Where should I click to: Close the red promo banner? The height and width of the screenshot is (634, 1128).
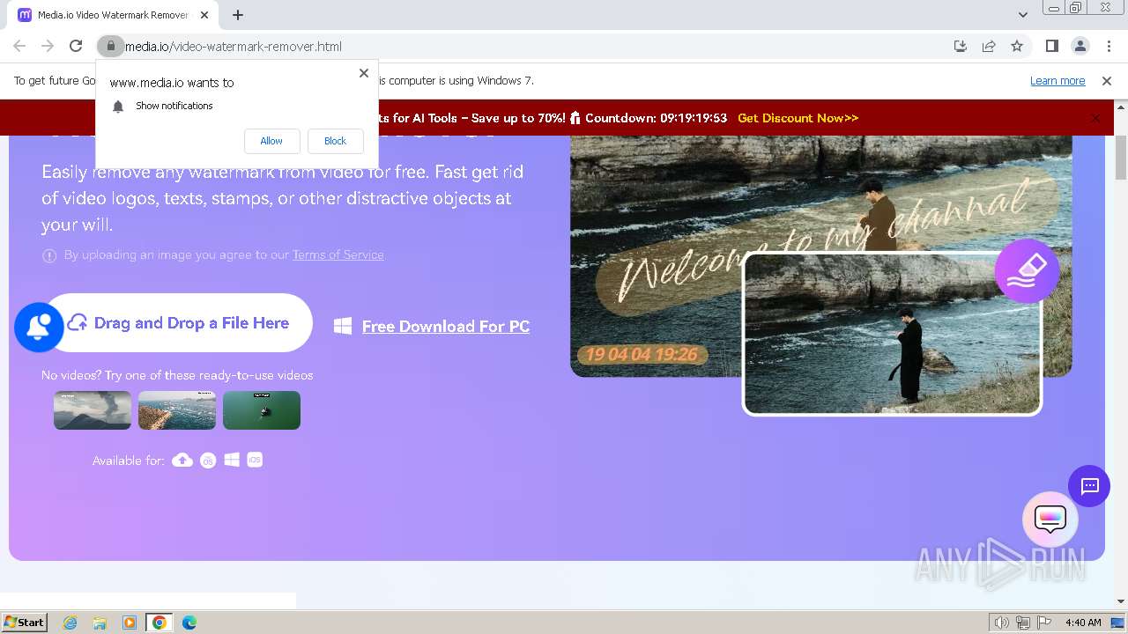coord(1096,118)
